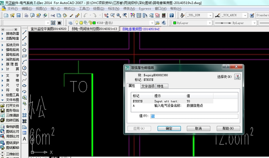Click the green color swatch of ByLayer
Image resolution: width=269 pixels, height=158 pixels.
click(175, 23)
